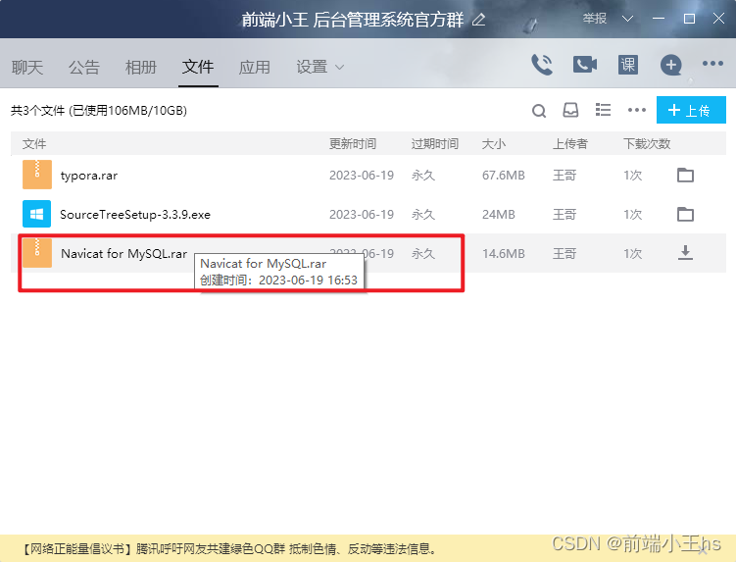Select Navicat for MySQL.rar file name
The width and height of the screenshot is (736, 562).
click(x=123, y=254)
